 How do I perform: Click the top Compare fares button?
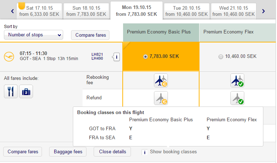(90, 35)
